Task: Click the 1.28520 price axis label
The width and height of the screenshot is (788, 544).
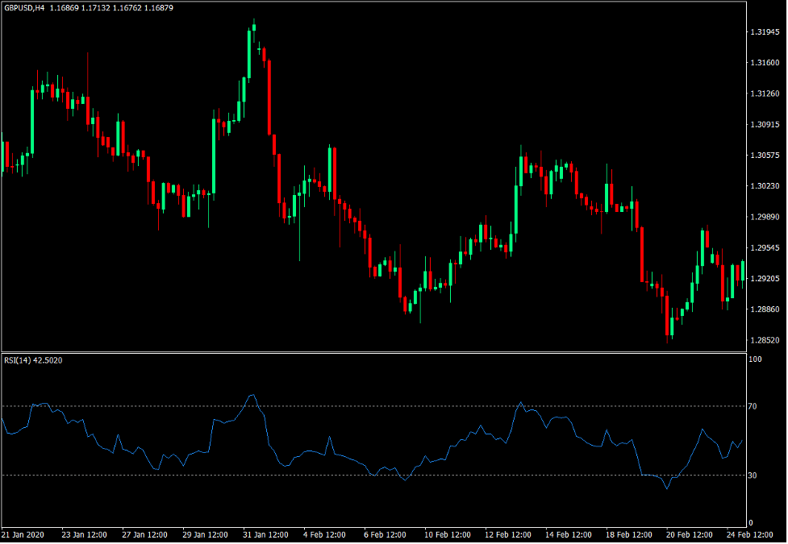Action: point(762,340)
